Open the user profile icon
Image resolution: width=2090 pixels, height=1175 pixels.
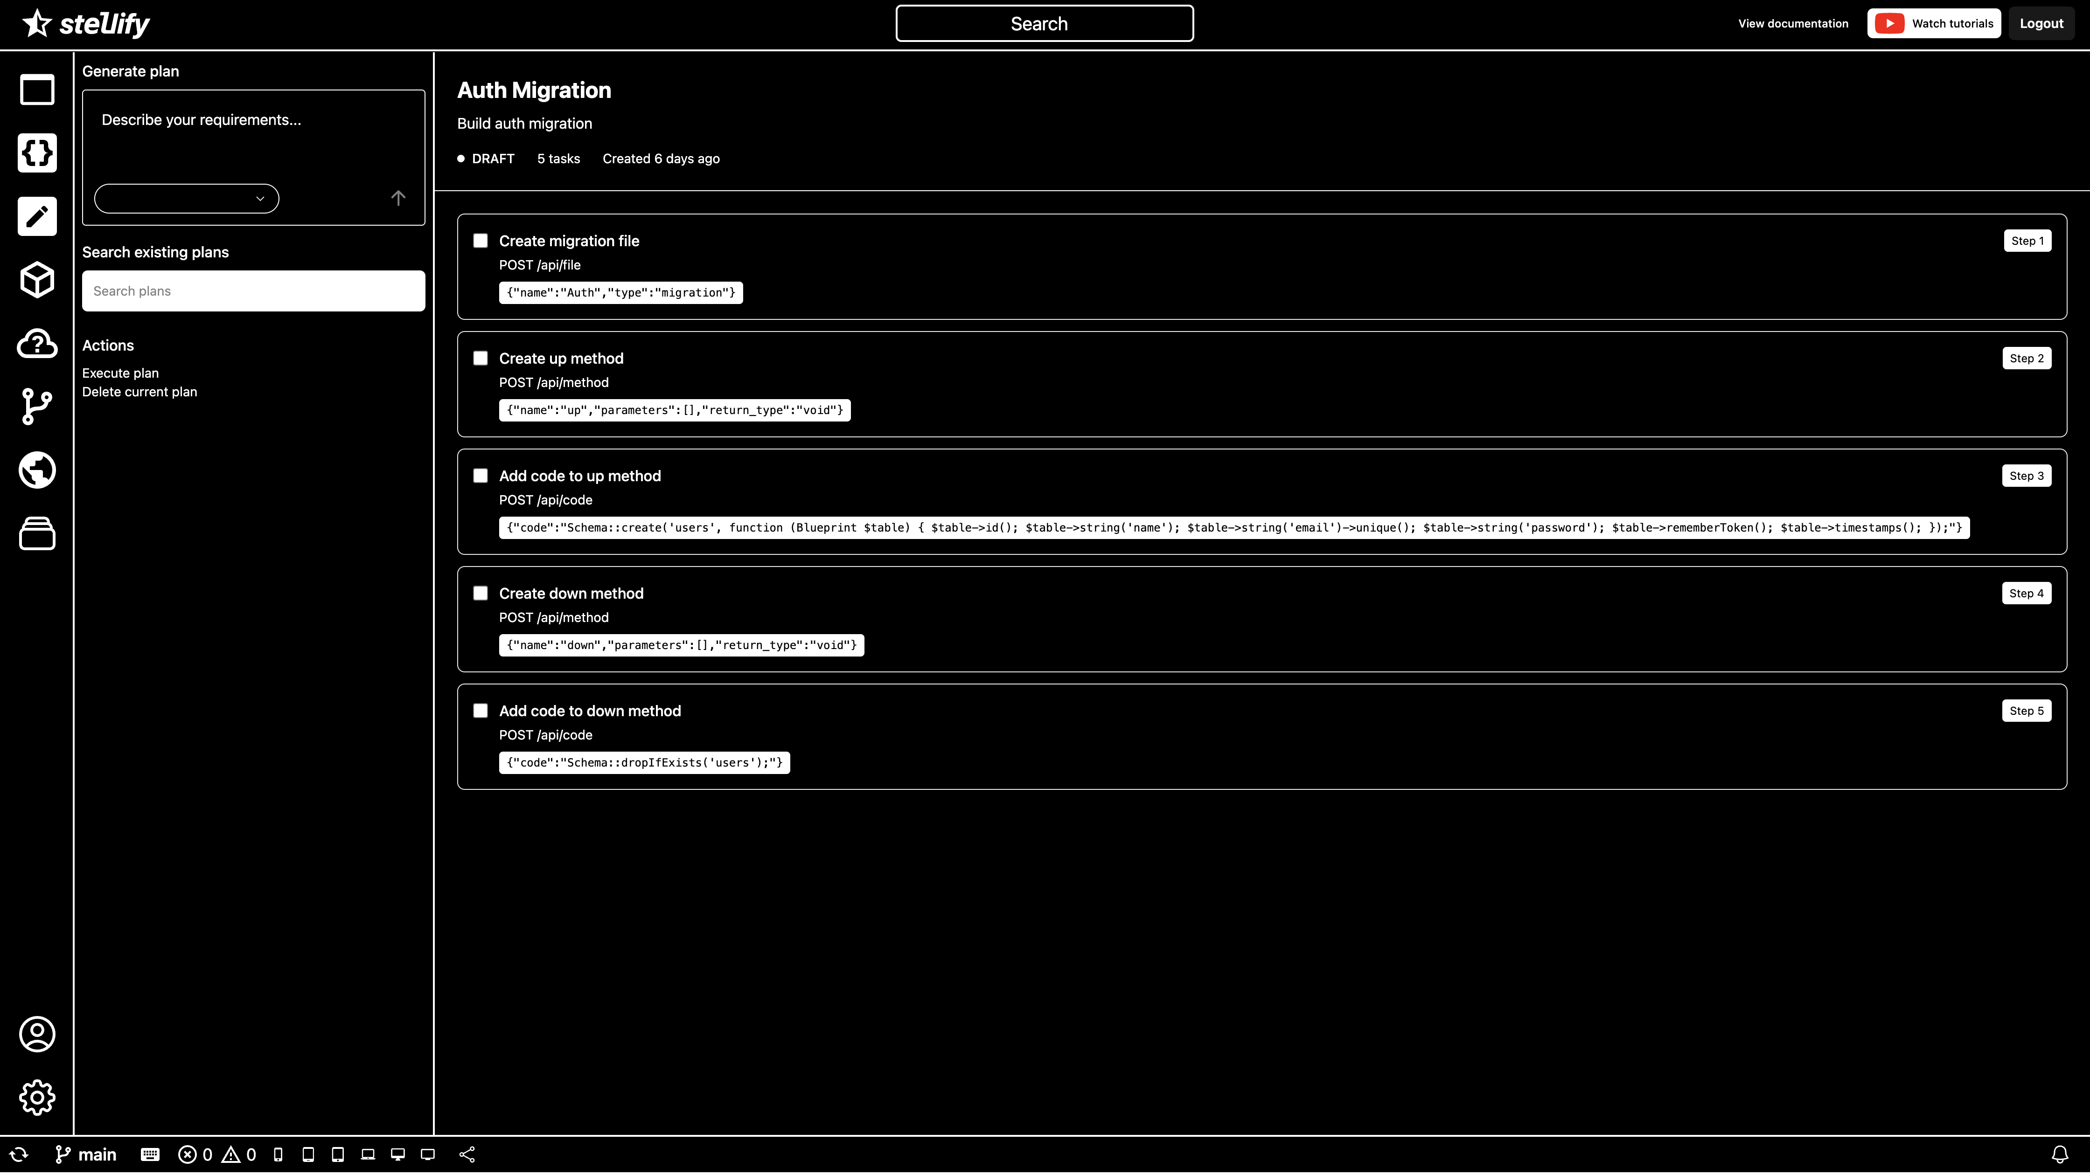coord(37,1034)
